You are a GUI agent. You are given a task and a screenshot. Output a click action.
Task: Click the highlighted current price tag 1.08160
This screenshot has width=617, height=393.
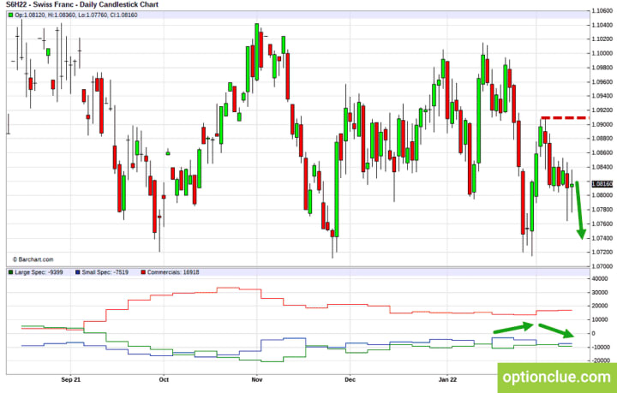point(602,184)
